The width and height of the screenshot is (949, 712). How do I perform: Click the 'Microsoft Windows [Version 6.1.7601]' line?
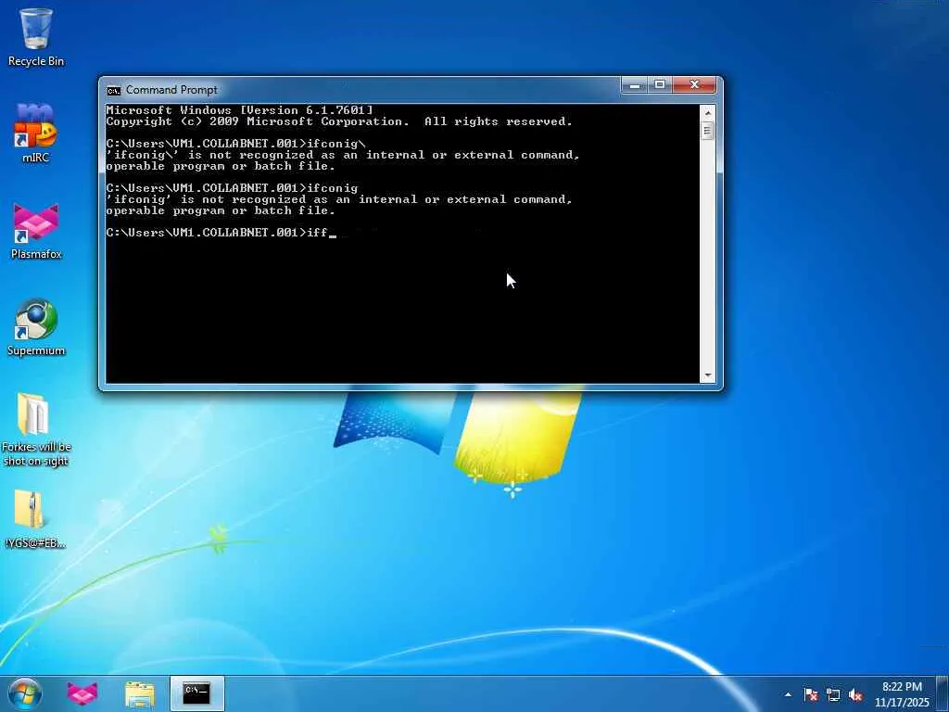point(240,110)
